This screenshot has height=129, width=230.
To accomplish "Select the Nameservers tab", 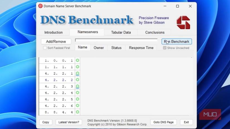I will 88,32.
